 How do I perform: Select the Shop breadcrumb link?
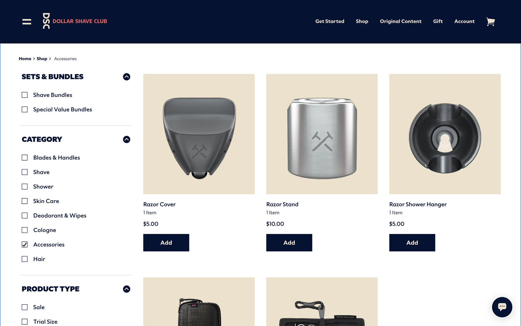(x=42, y=59)
